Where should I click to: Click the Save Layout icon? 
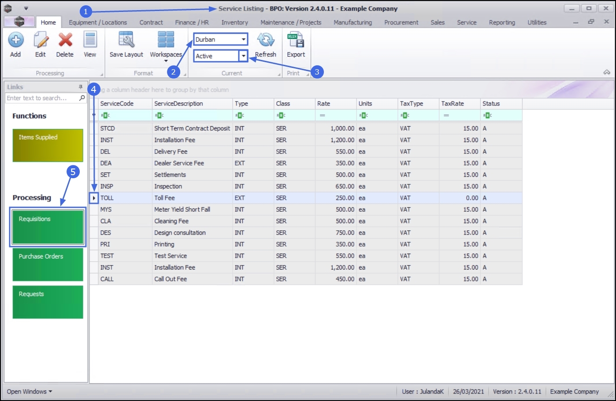coord(126,40)
